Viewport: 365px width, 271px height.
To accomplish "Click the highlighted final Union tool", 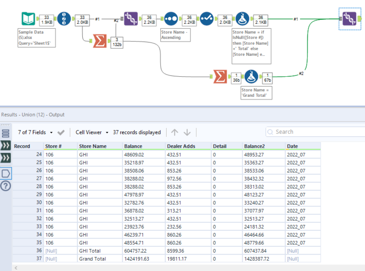I will pos(349,19).
